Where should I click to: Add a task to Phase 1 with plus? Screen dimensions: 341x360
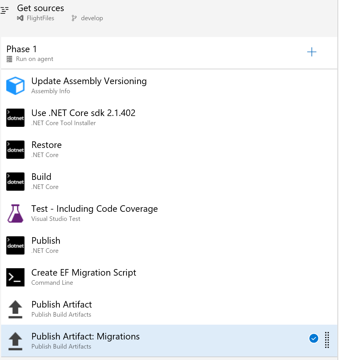pos(312,52)
